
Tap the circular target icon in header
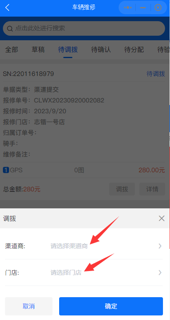(158, 7)
